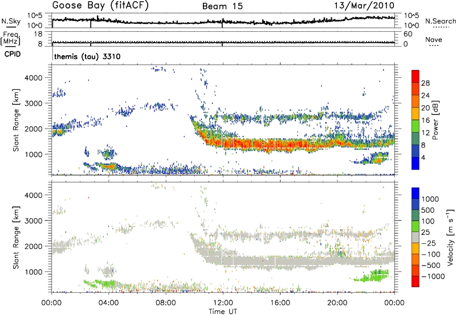Click the '3000' tick in the power panel
456x315 pixels.
pyautogui.click(x=33, y=103)
